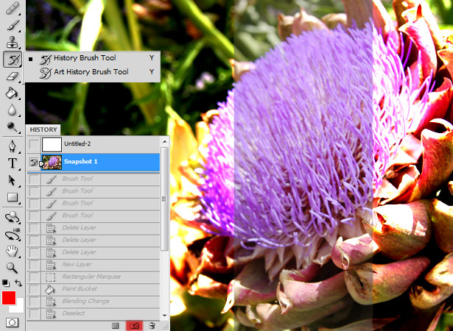Set history brush source on Paint Bucket state
This screenshot has height=331, width=453.
point(34,289)
